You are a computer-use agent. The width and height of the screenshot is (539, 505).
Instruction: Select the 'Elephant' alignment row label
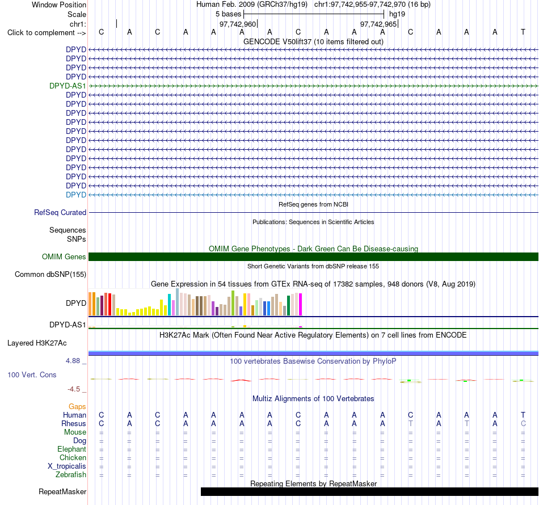coord(71,449)
